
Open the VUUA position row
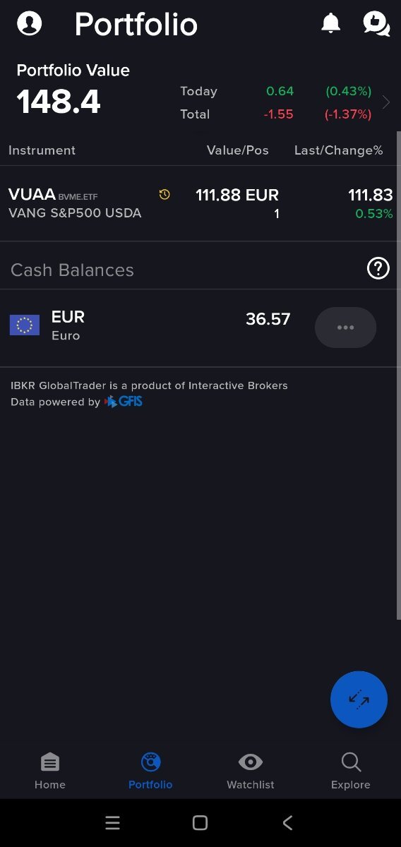200,203
